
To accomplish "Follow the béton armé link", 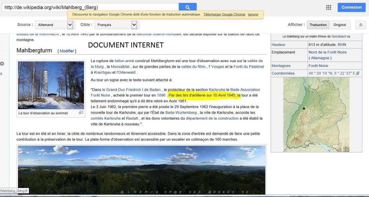I will [124, 61].
